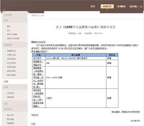
Task: Click the 行业 column header in table
Action: tap(39, 55)
